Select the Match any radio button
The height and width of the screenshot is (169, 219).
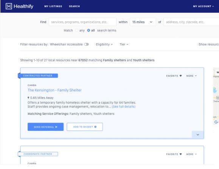pyautogui.click(x=77, y=30)
